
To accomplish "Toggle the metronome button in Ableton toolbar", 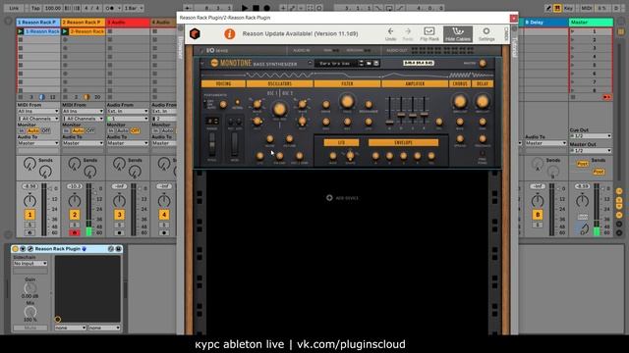I will (x=111, y=8).
